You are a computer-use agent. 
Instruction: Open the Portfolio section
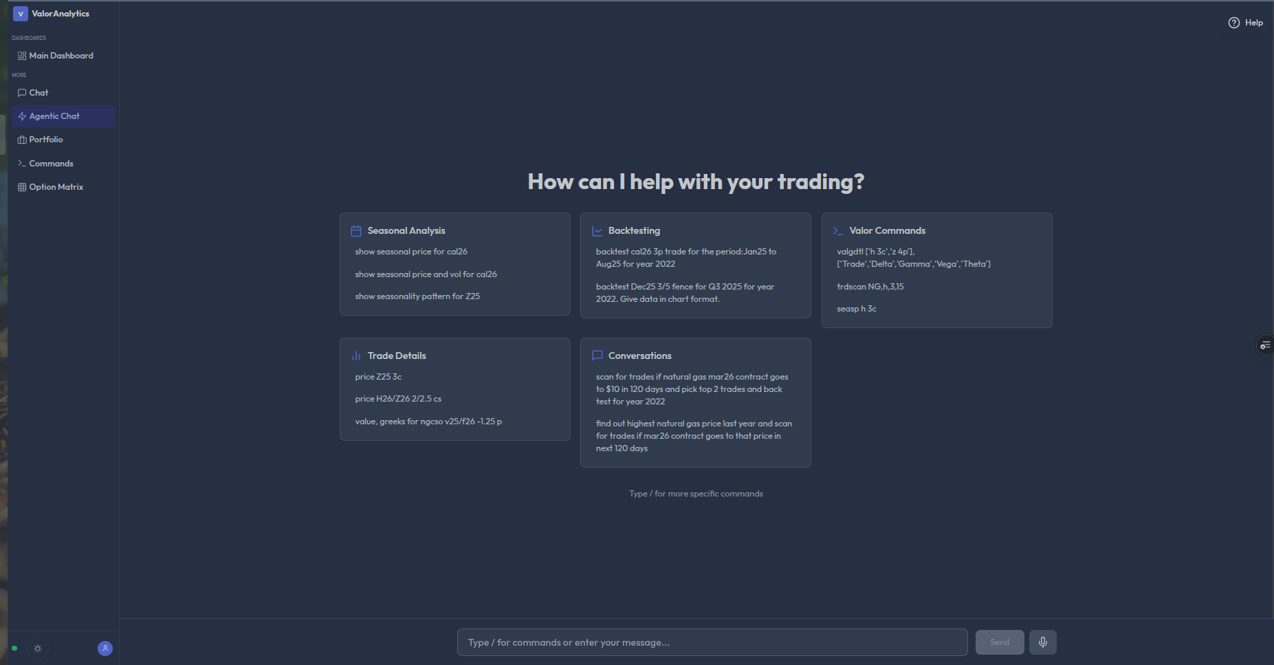(45, 140)
